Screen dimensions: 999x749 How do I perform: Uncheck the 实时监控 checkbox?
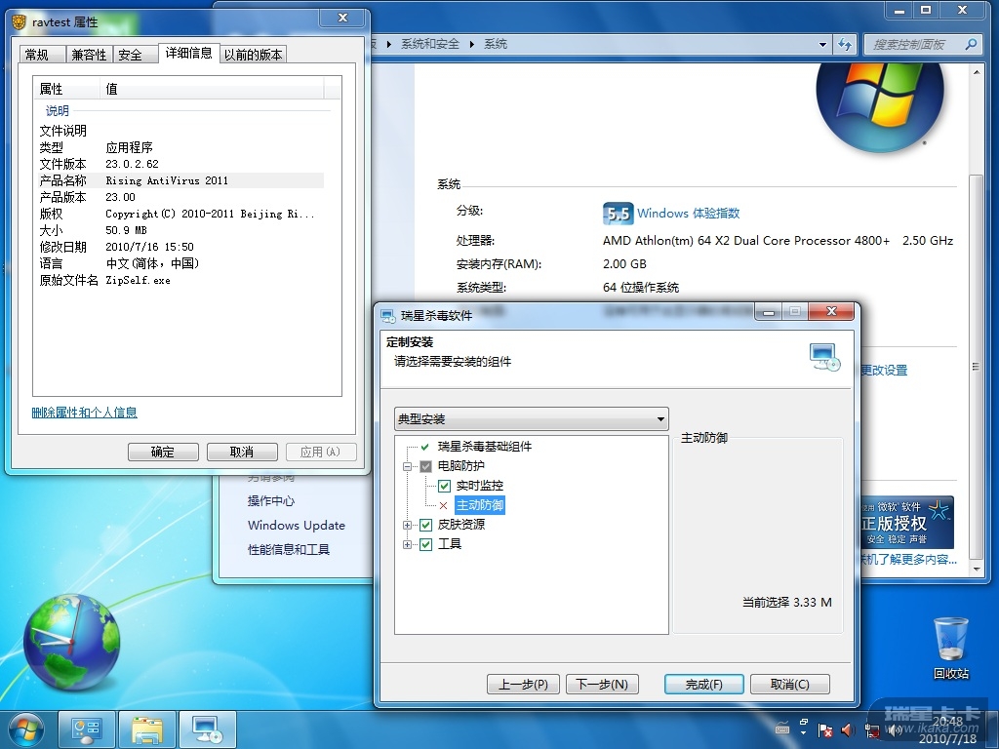[x=444, y=486]
